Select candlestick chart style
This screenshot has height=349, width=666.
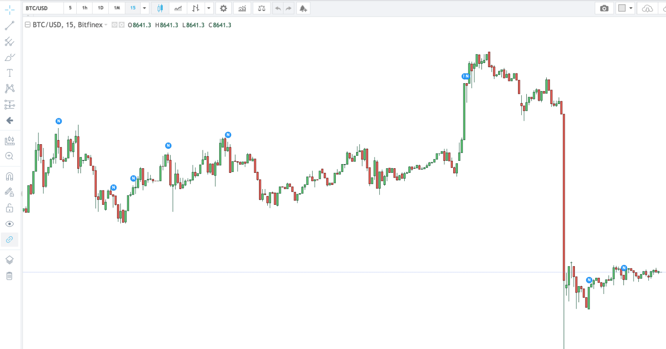pos(160,8)
